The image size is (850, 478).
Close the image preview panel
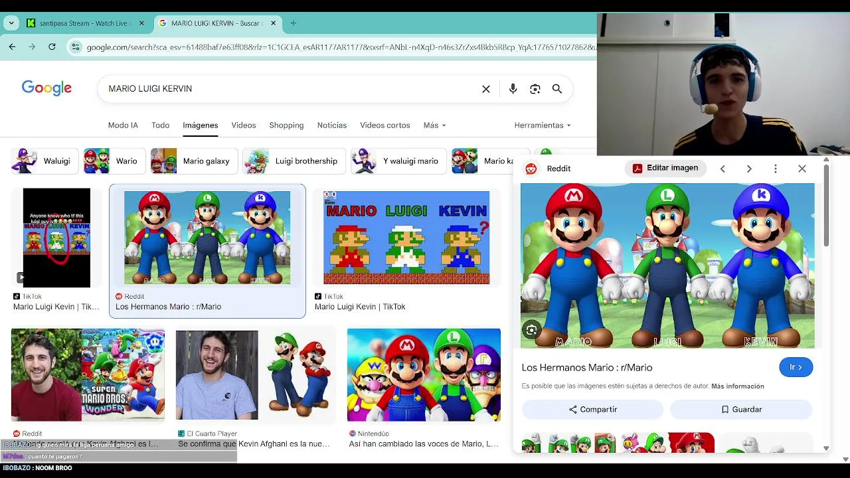tap(802, 169)
